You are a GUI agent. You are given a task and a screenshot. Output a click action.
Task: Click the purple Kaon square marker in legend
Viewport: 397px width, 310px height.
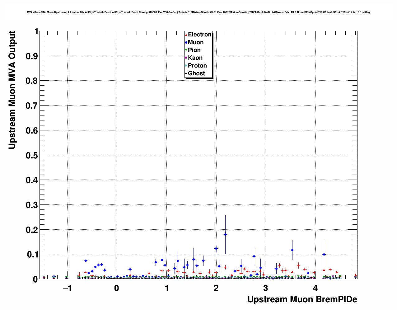[186, 58]
